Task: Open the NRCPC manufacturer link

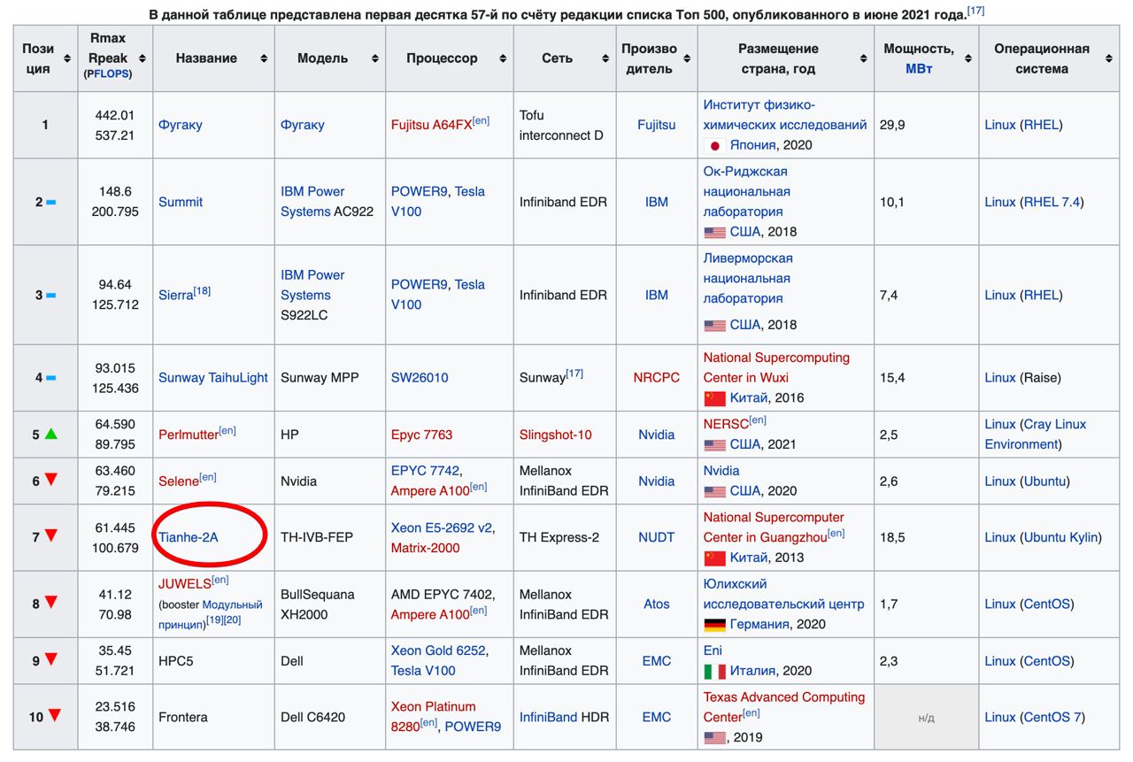Action: [x=657, y=377]
